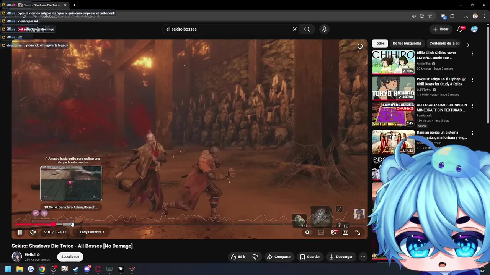
Task: Open Chrome profile avatar
Action: pos(475,16)
